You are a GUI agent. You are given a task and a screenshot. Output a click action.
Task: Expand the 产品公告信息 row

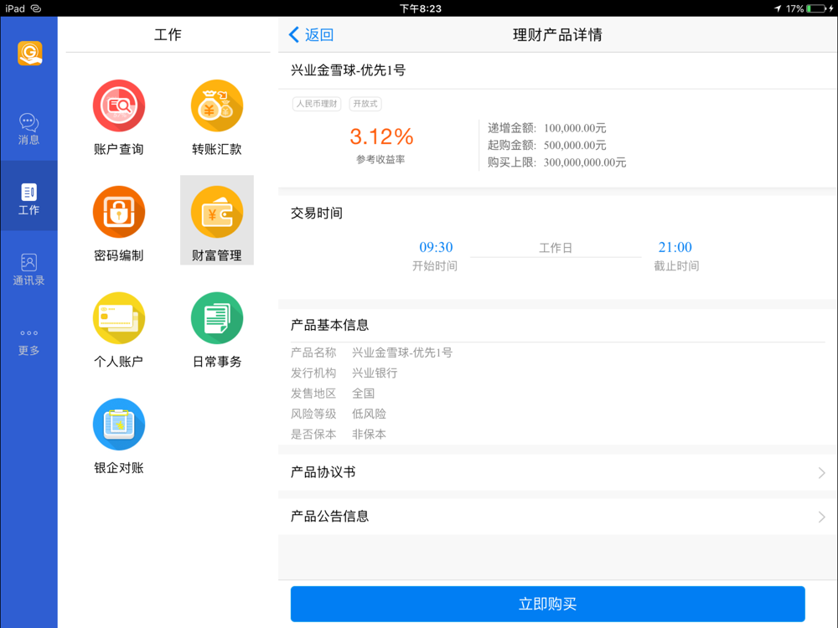coord(558,517)
